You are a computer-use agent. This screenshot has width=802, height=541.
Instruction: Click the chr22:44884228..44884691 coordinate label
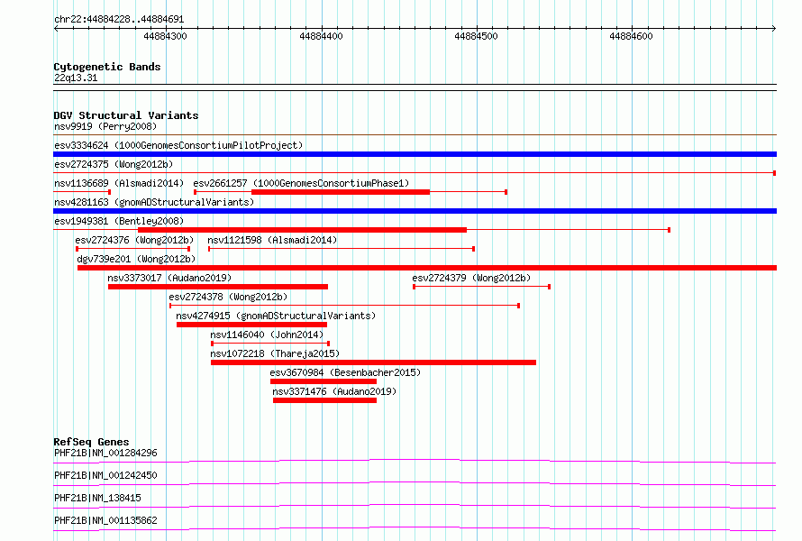click(x=119, y=20)
